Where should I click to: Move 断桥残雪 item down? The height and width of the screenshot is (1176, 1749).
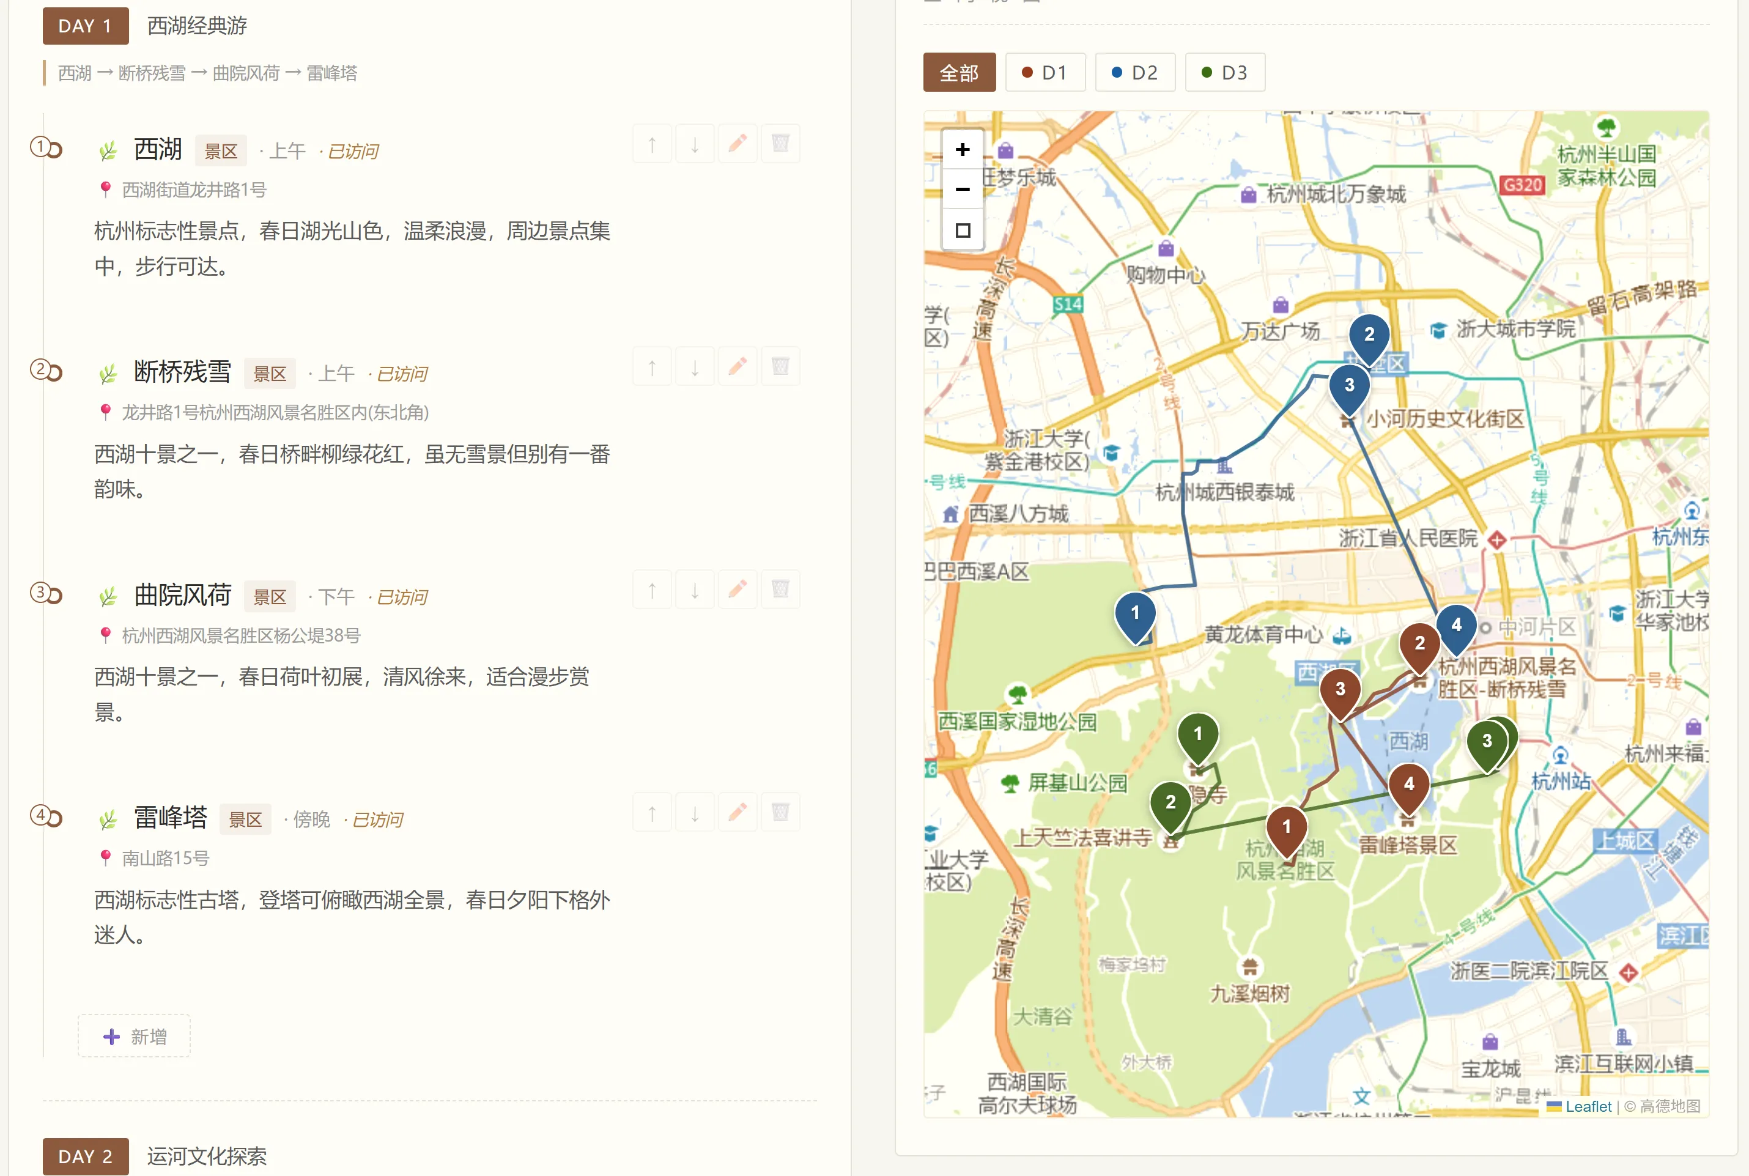695,367
